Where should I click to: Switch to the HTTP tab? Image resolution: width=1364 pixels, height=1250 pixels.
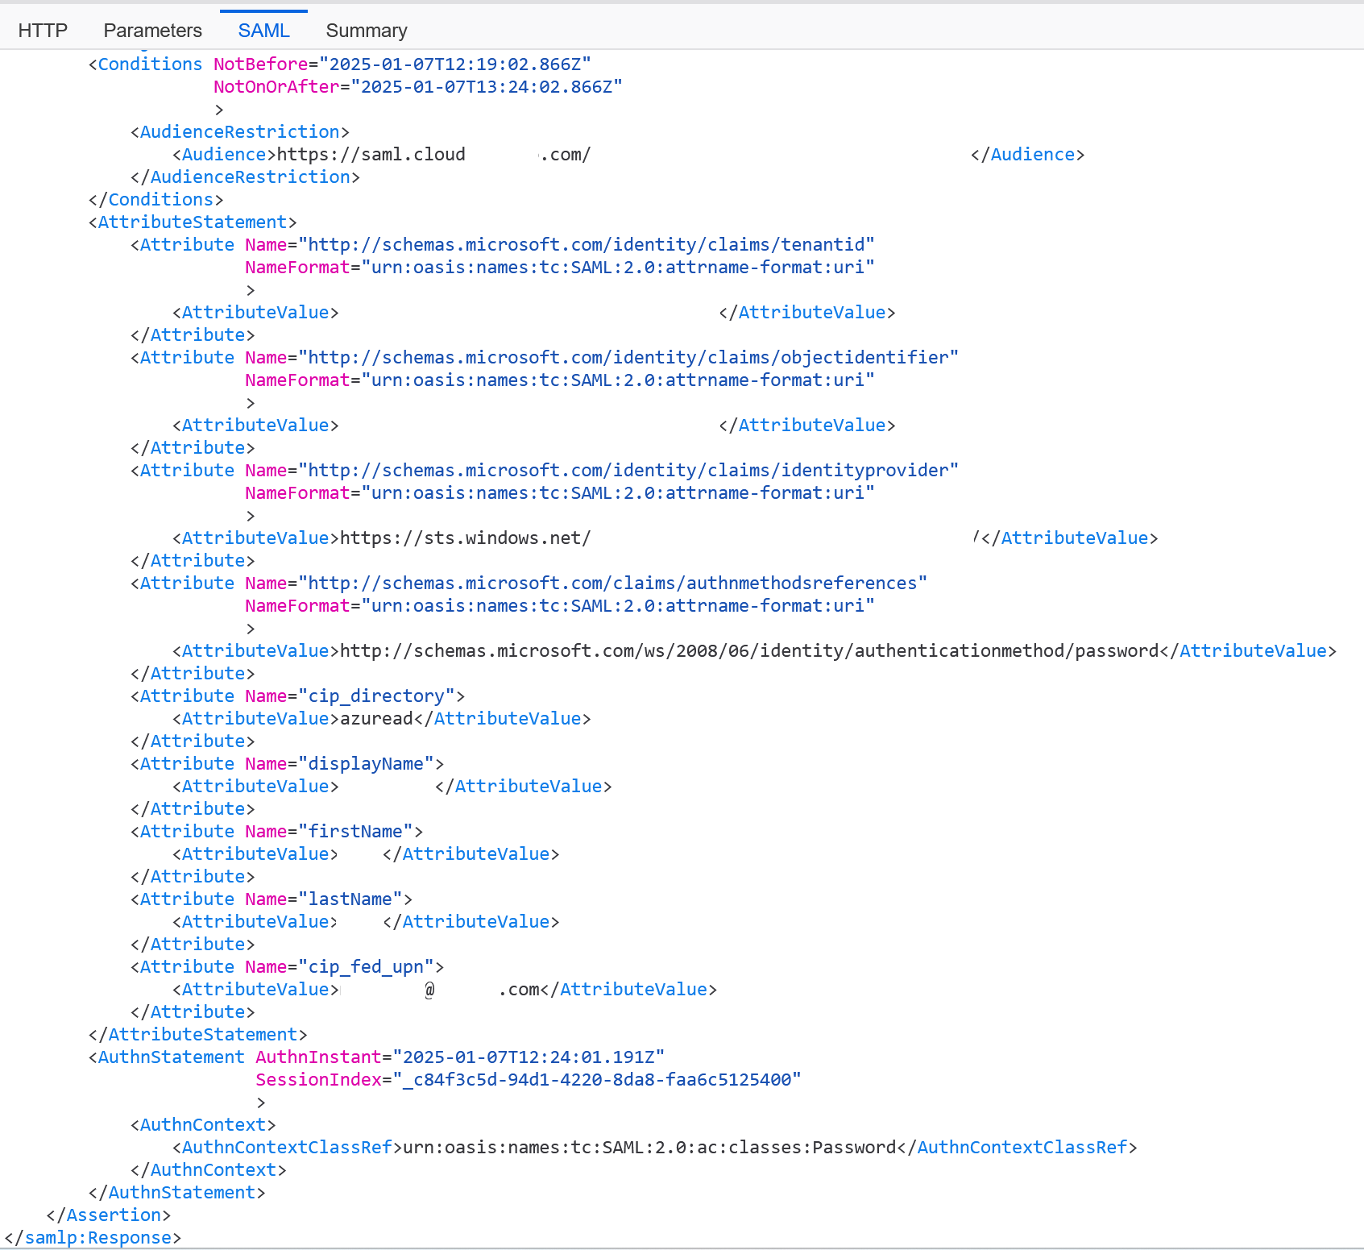(x=43, y=31)
